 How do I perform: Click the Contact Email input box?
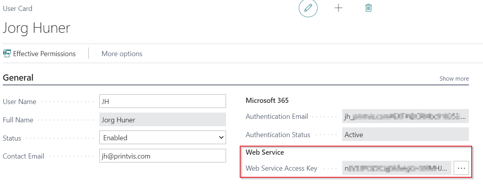[x=162, y=156]
